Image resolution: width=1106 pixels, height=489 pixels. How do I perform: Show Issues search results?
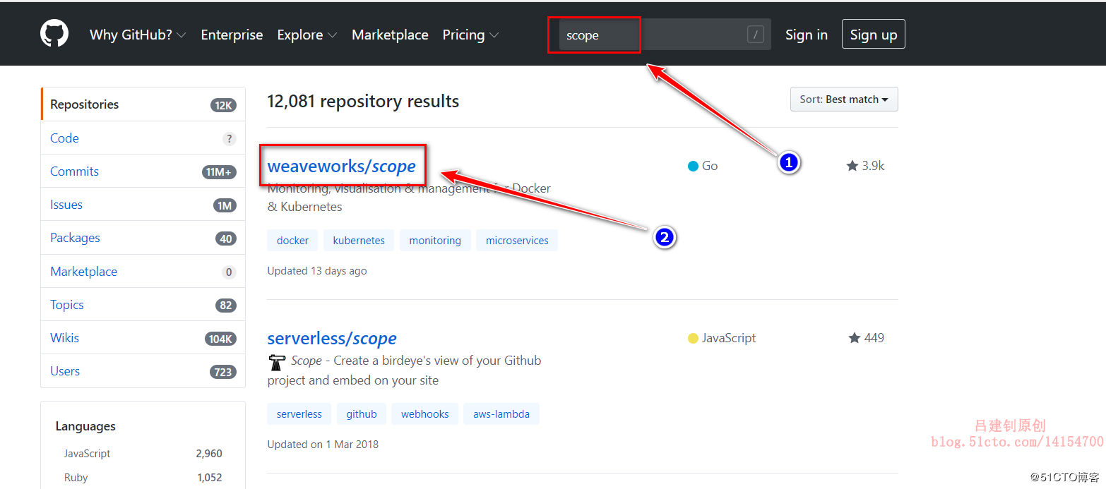tap(143, 204)
